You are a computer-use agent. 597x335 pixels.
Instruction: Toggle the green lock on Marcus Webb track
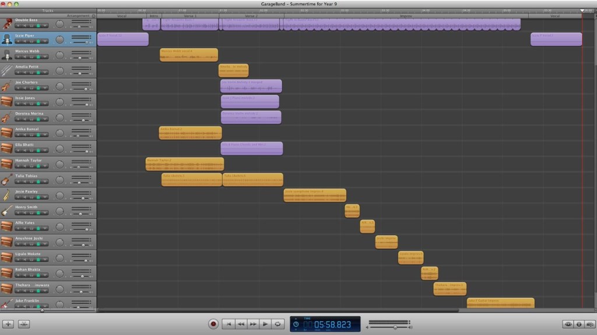[x=38, y=57]
